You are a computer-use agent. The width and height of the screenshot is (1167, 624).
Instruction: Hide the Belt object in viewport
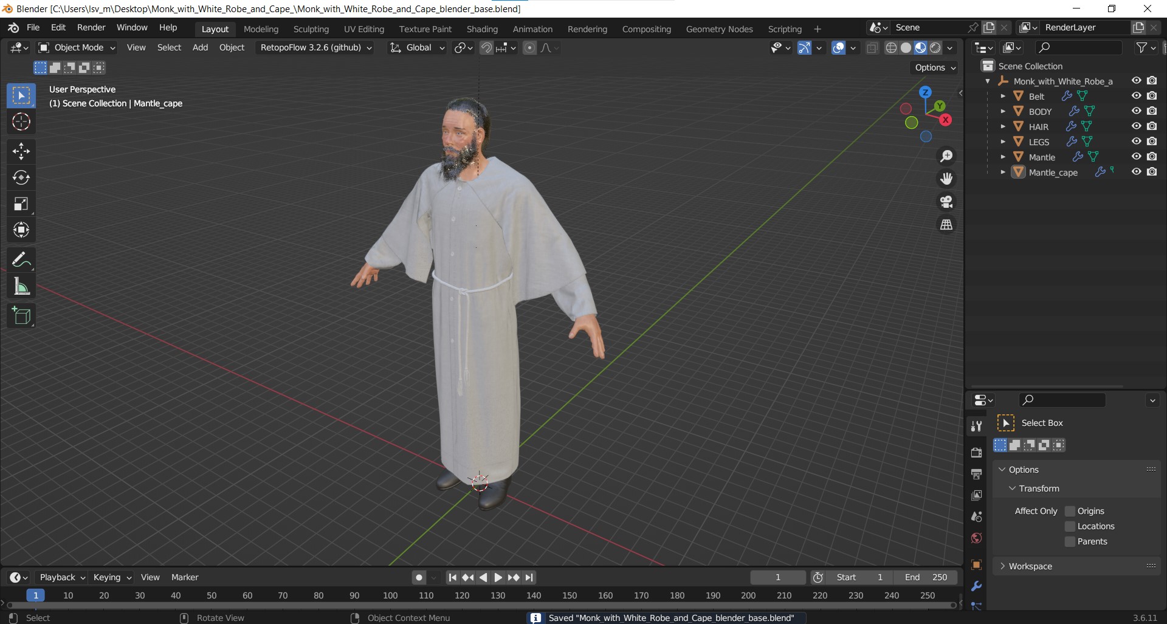click(x=1136, y=96)
